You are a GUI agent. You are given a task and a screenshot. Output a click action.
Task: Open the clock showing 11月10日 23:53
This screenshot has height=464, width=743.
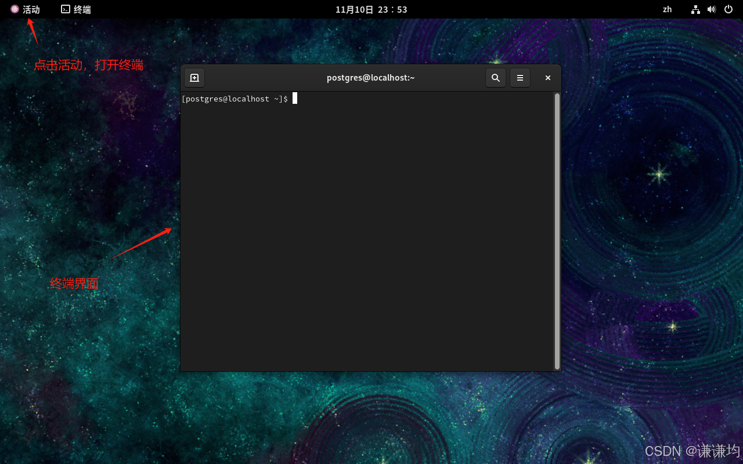tap(371, 9)
